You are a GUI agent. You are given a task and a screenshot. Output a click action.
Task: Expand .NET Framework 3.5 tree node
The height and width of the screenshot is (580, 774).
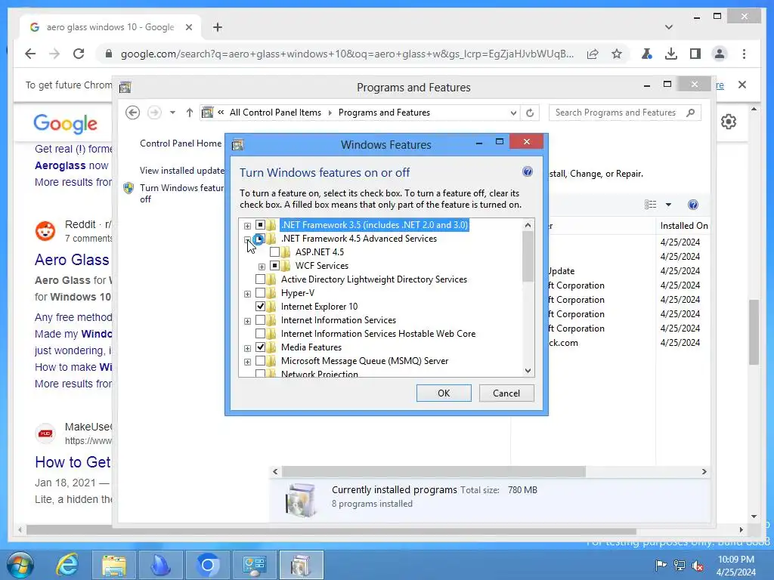click(247, 226)
